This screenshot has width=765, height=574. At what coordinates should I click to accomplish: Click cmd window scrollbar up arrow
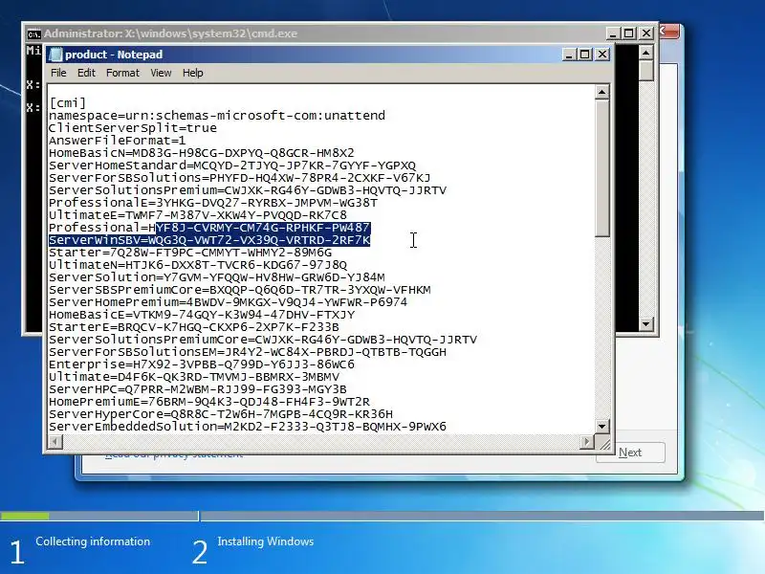click(646, 53)
